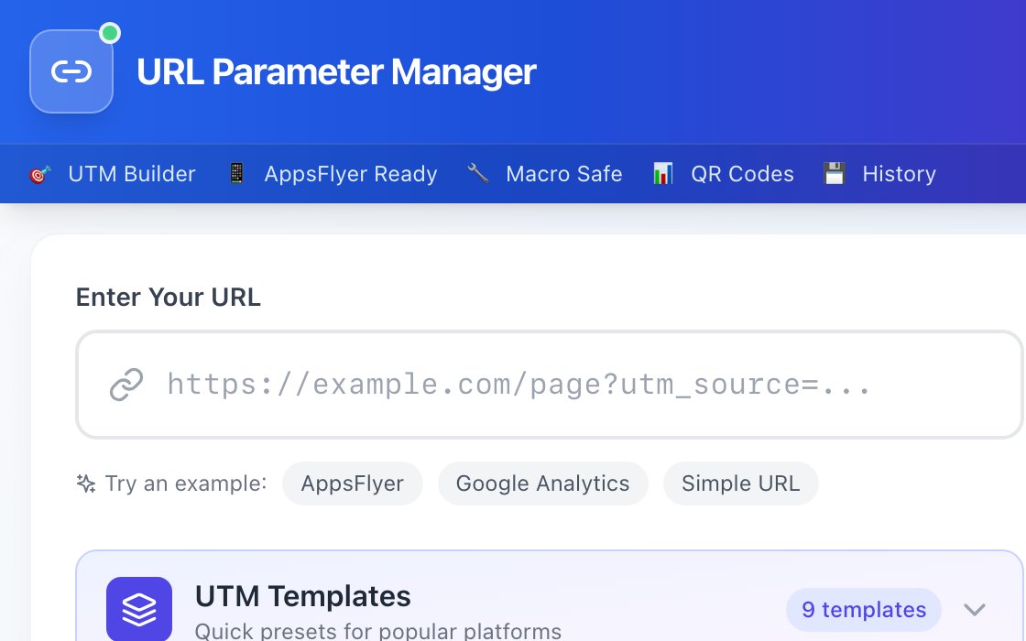
Task: Click the purple UTM Templates layers icon
Action: pos(139,609)
